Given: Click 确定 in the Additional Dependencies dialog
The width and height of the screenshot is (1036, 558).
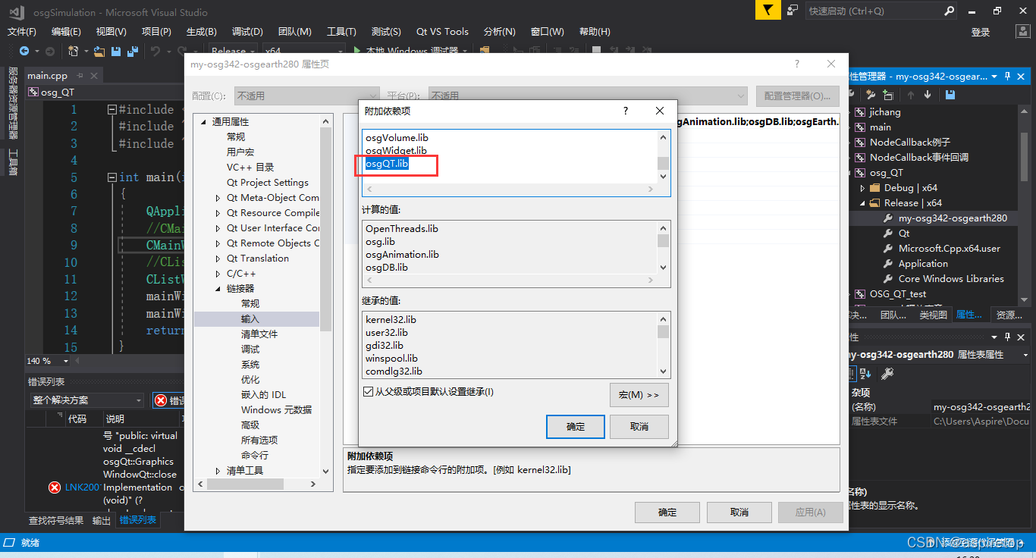Looking at the screenshot, I should click(576, 427).
